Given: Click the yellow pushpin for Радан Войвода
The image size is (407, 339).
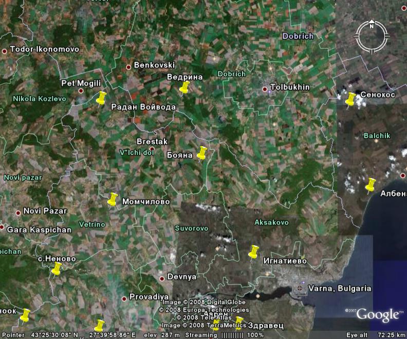Looking at the screenshot, I should pos(101,99).
